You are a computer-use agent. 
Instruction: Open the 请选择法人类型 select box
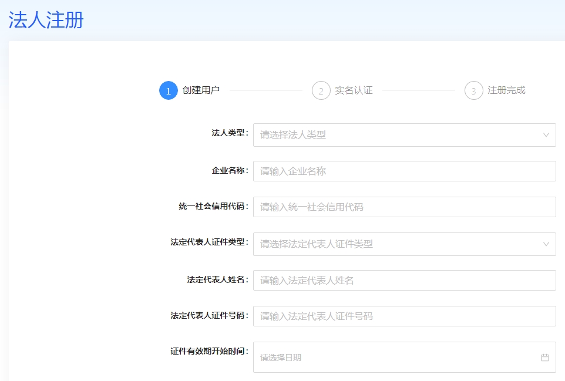[394, 135]
